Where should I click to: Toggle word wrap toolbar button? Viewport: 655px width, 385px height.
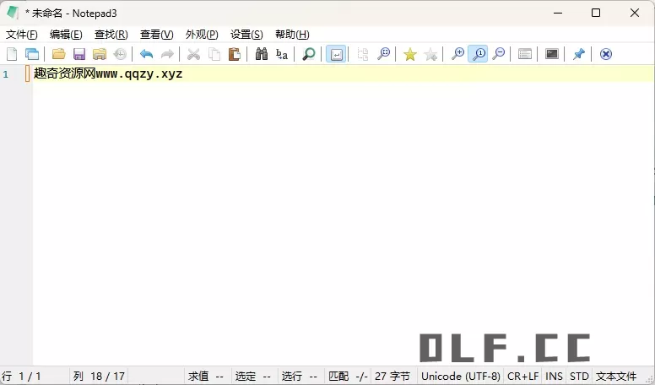point(336,54)
